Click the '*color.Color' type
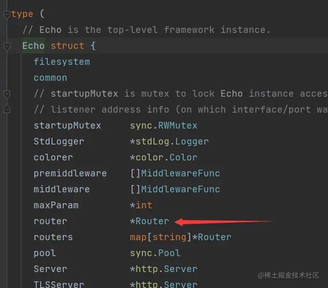 coord(164,157)
